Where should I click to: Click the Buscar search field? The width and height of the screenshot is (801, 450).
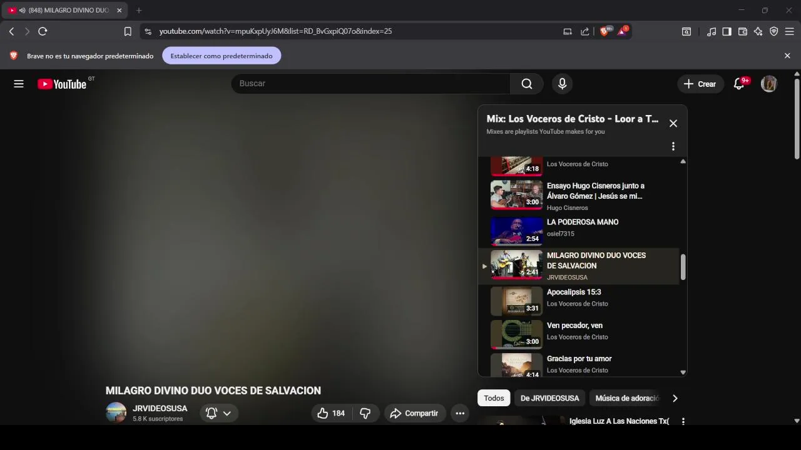tap(370, 84)
